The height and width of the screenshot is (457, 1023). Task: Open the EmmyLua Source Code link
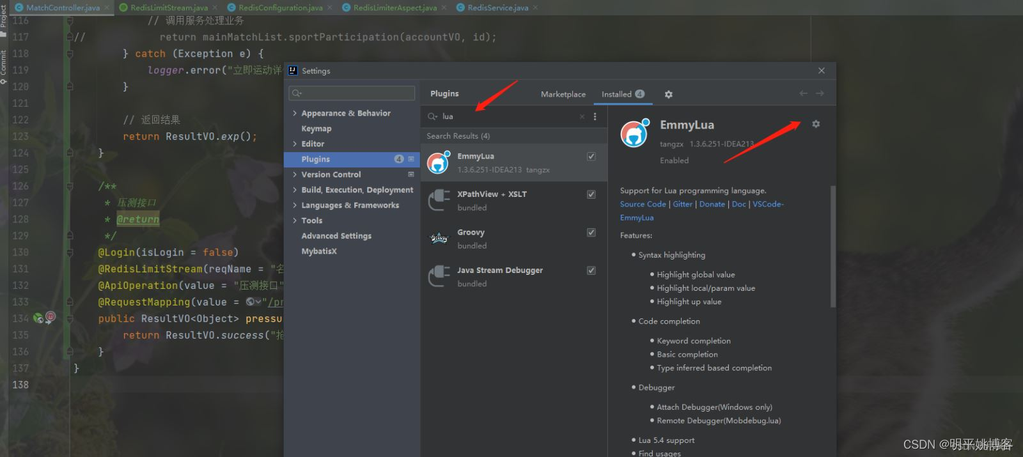[643, 204]
